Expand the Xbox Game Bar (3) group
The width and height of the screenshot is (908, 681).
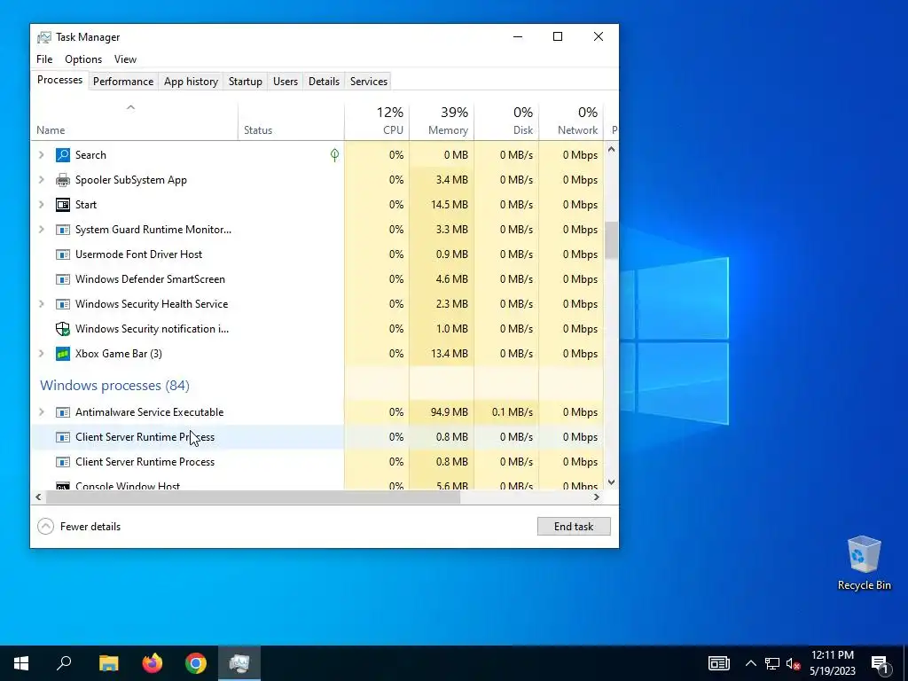point(41,354)
